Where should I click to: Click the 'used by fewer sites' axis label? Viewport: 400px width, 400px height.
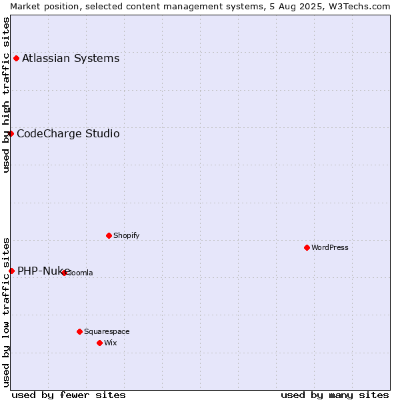click(69, 395)
